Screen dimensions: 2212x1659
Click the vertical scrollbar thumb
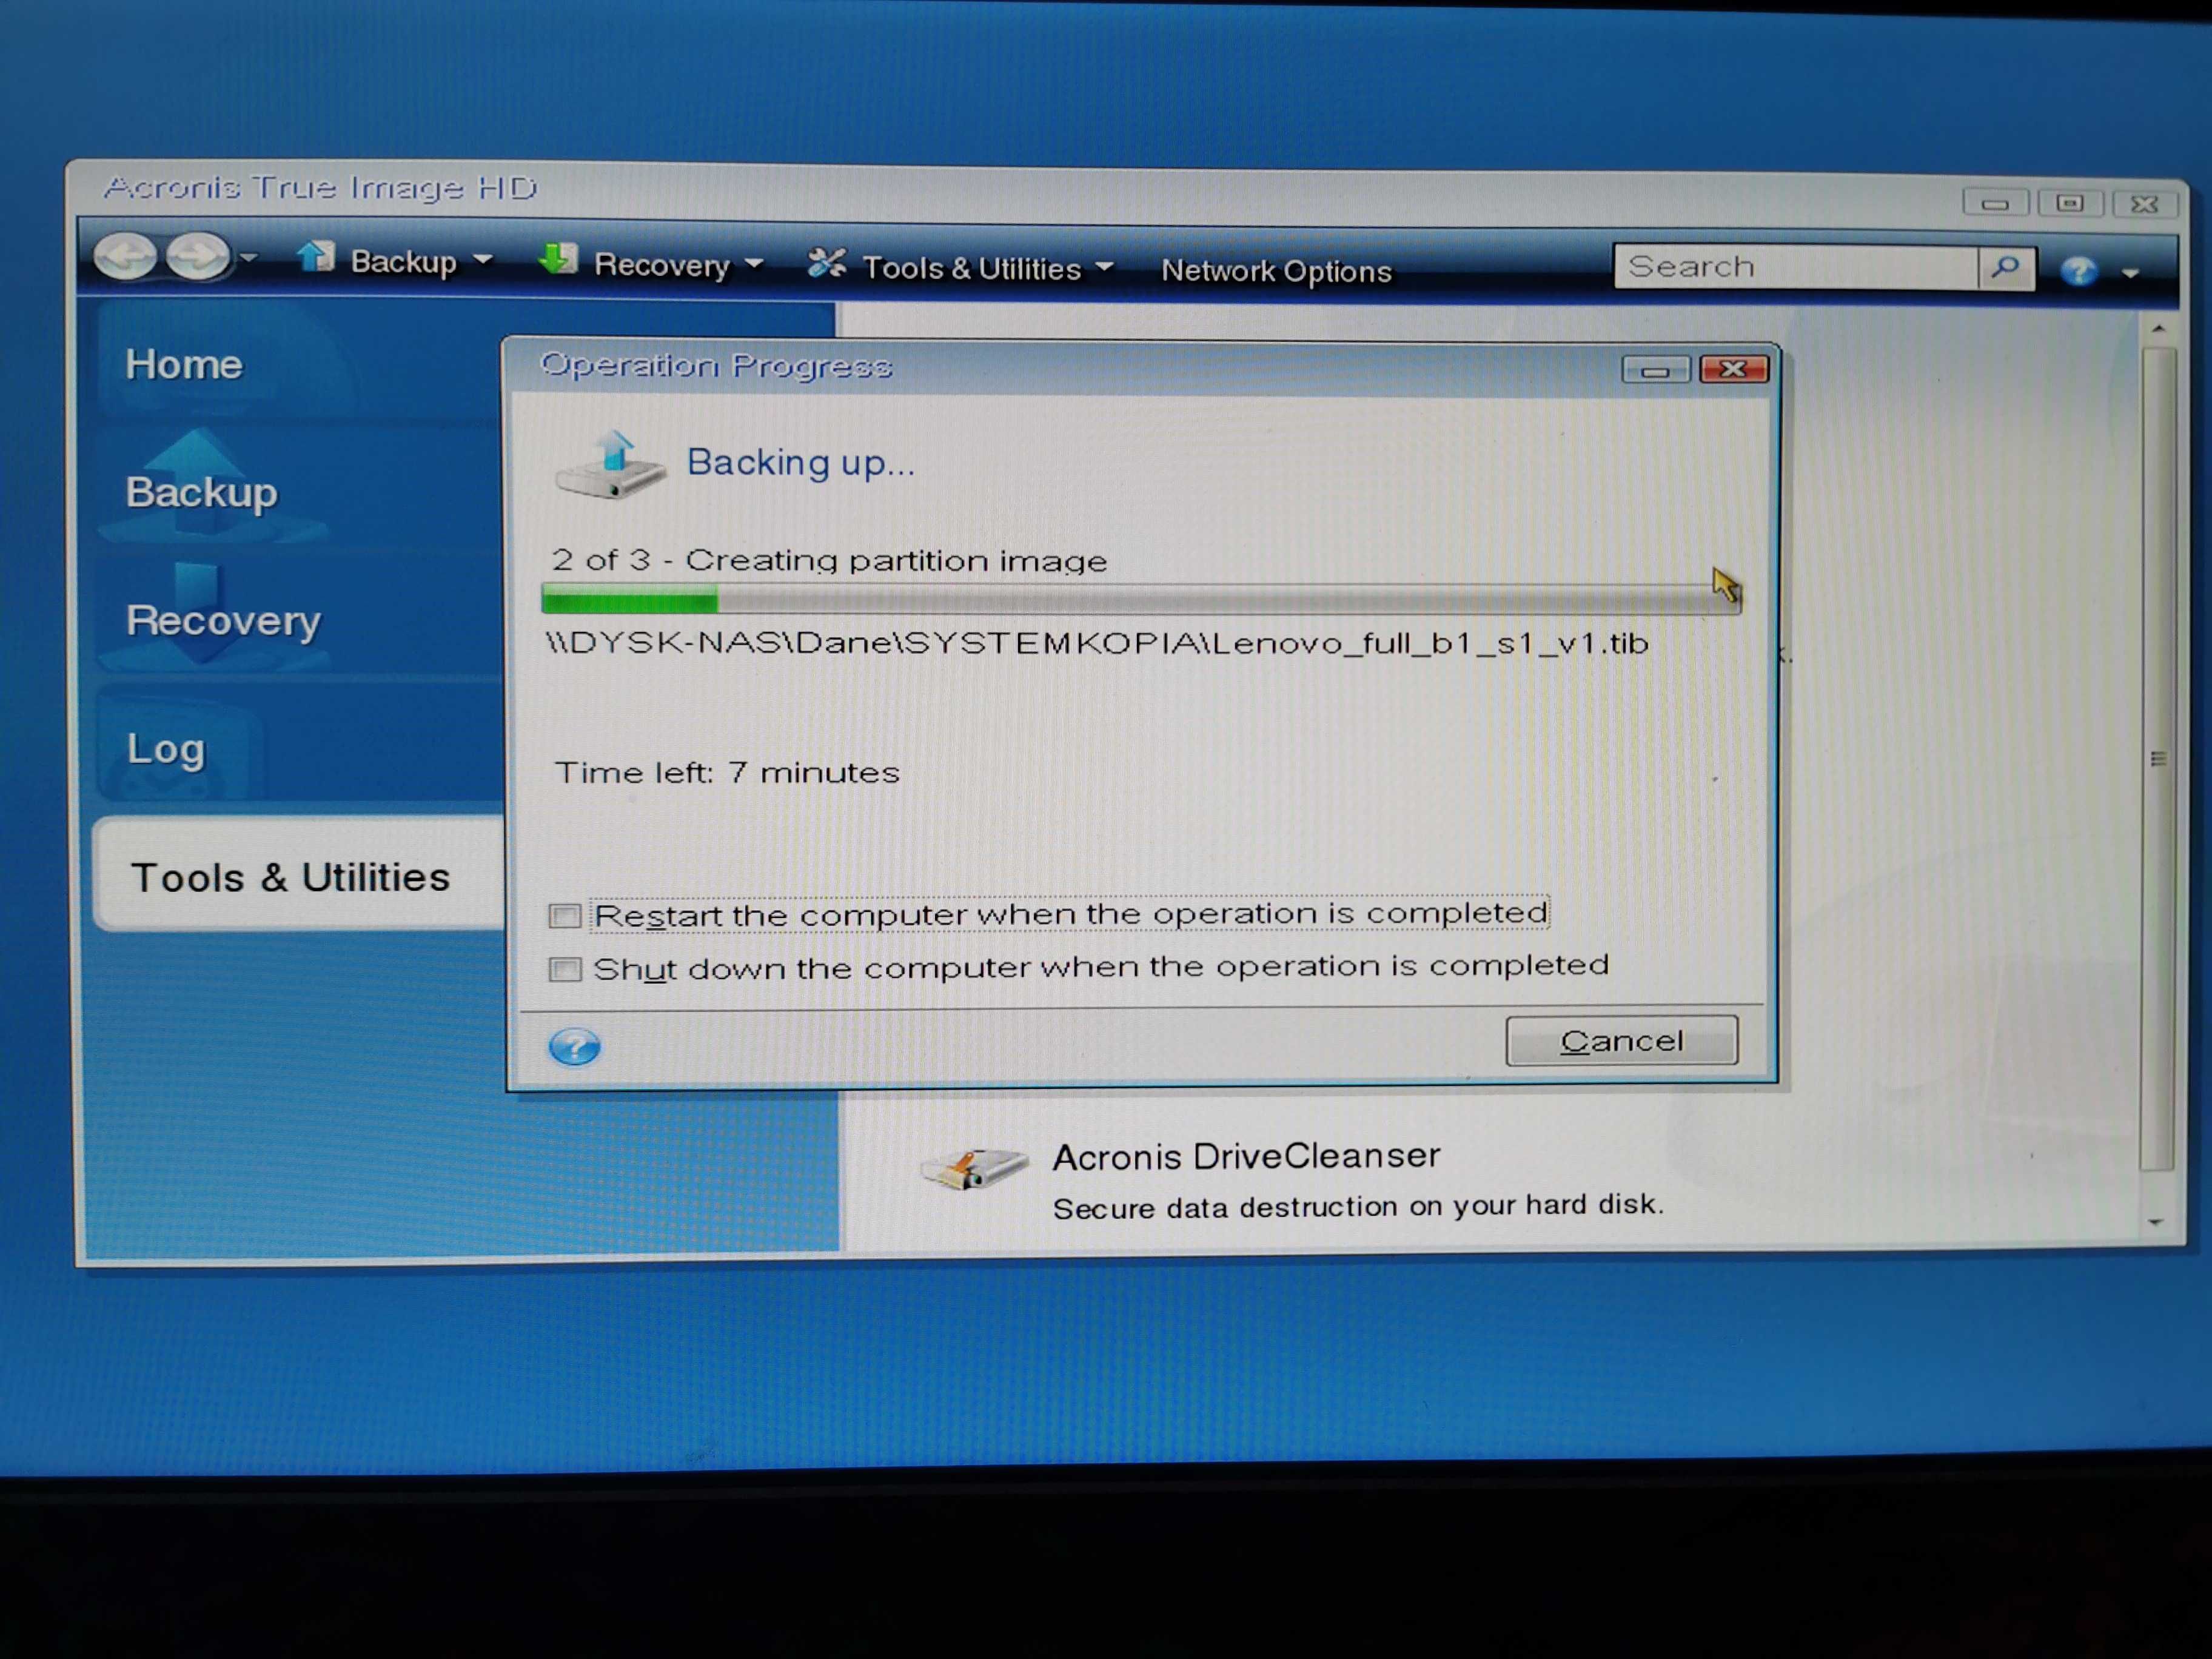tap(2157, 760)
